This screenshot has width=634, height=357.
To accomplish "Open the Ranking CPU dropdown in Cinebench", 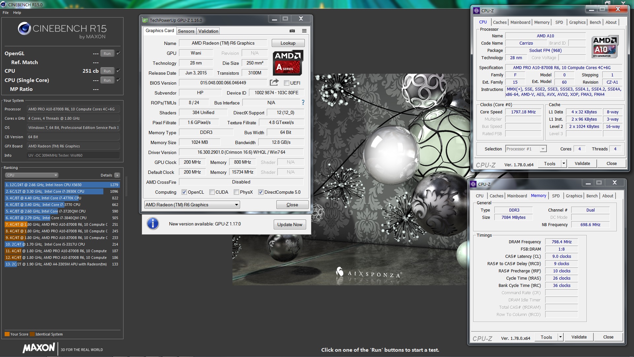I will click(32, 175).
